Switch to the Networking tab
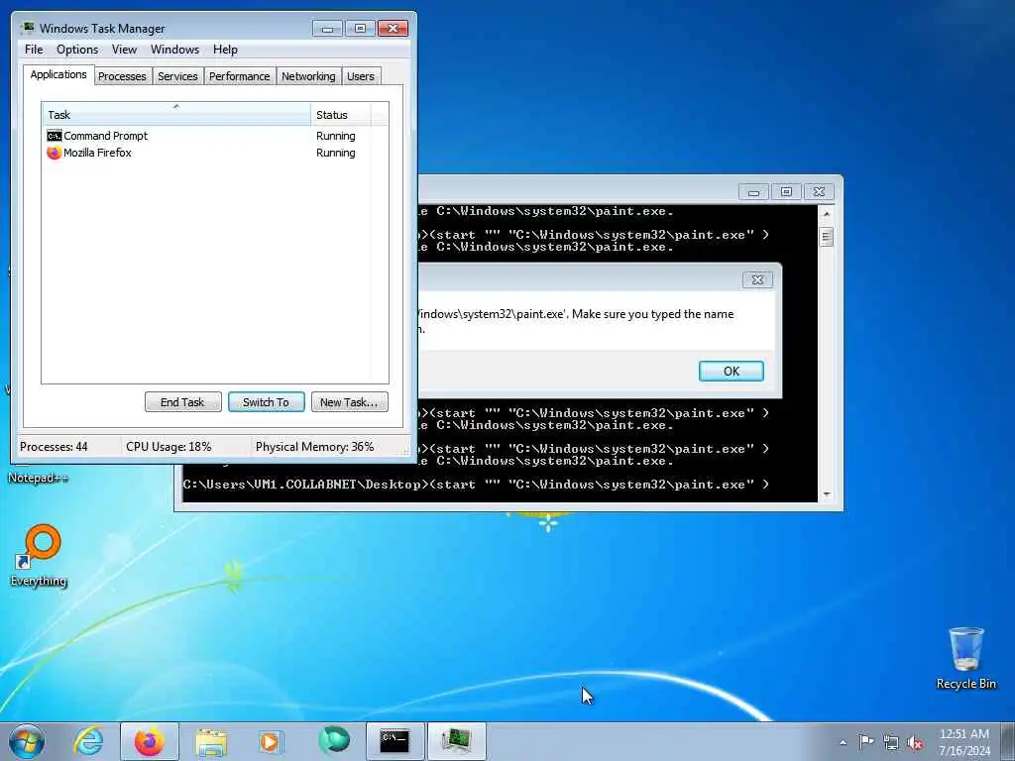Screen dimensions: 1015x761 (309, 76)
